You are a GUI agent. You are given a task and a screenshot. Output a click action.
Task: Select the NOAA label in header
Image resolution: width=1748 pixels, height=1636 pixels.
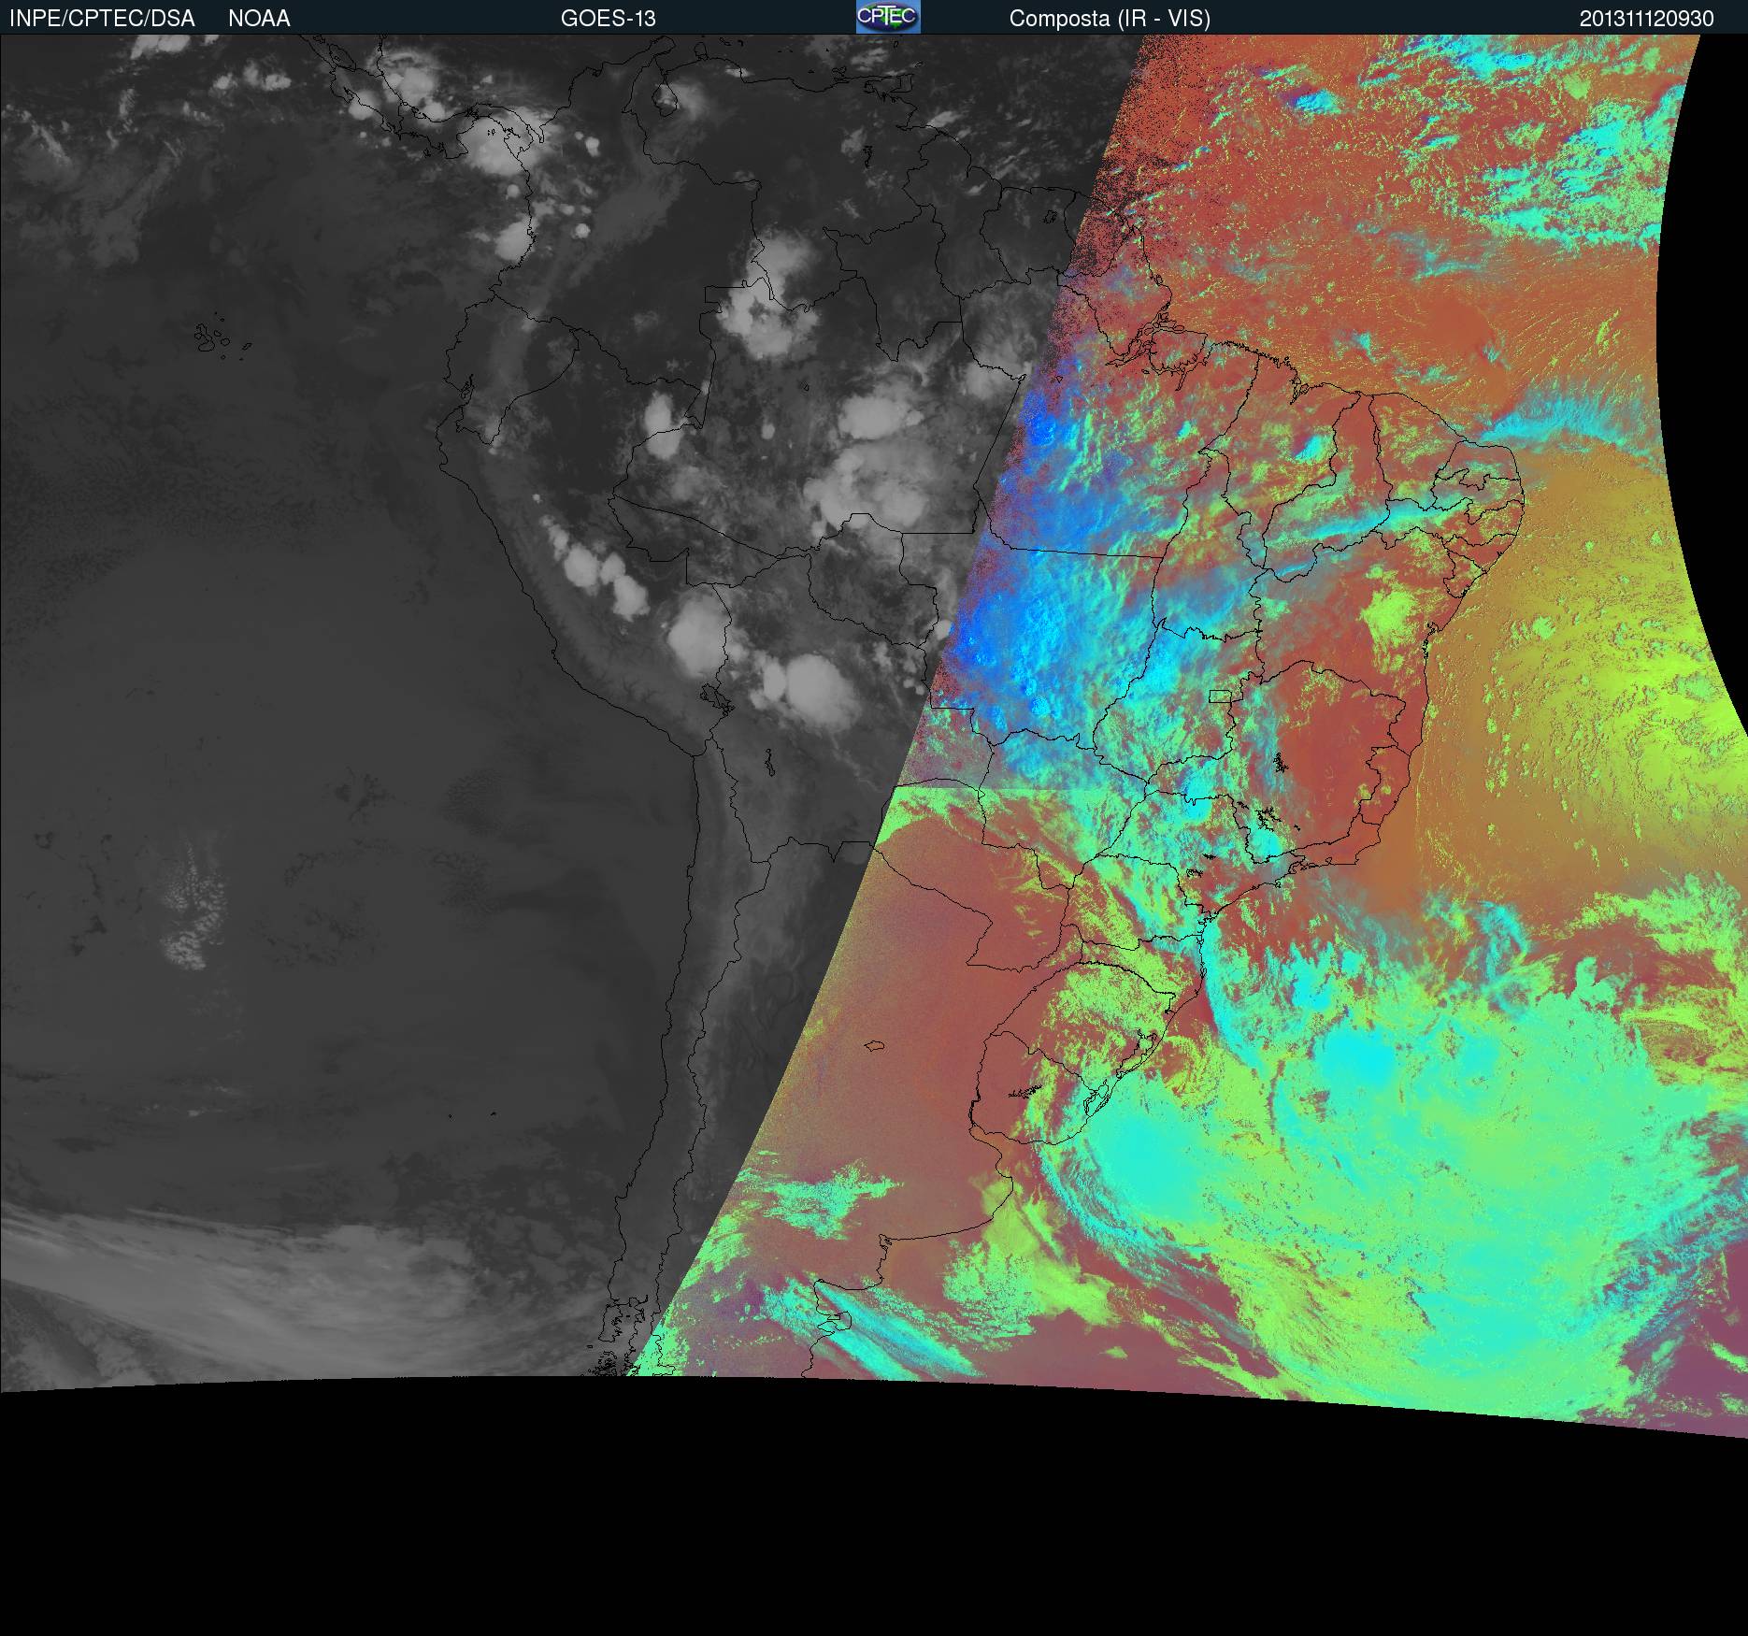click(x=259, y=19)
